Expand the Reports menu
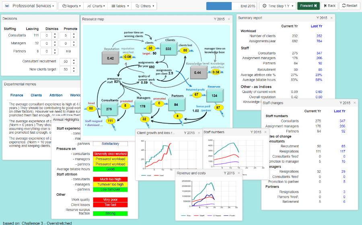Screen dimensions: 362x225 pyautogui.click(x=72, y=6)
